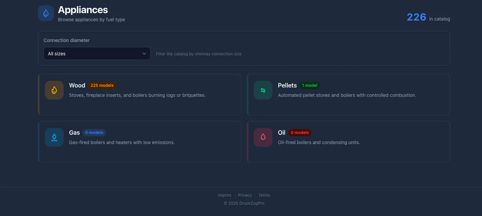Screen dimensions: 482x216
Task: Click the 2026 DruckZugPro copyright text
Action: pyautogui.click(x=244, y=203)
